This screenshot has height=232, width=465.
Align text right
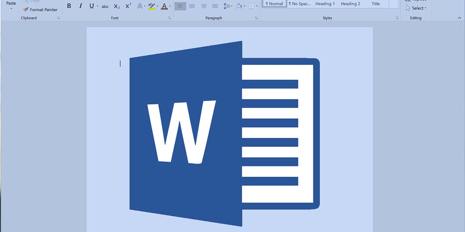pyautogui.click(x=203, y=6)
